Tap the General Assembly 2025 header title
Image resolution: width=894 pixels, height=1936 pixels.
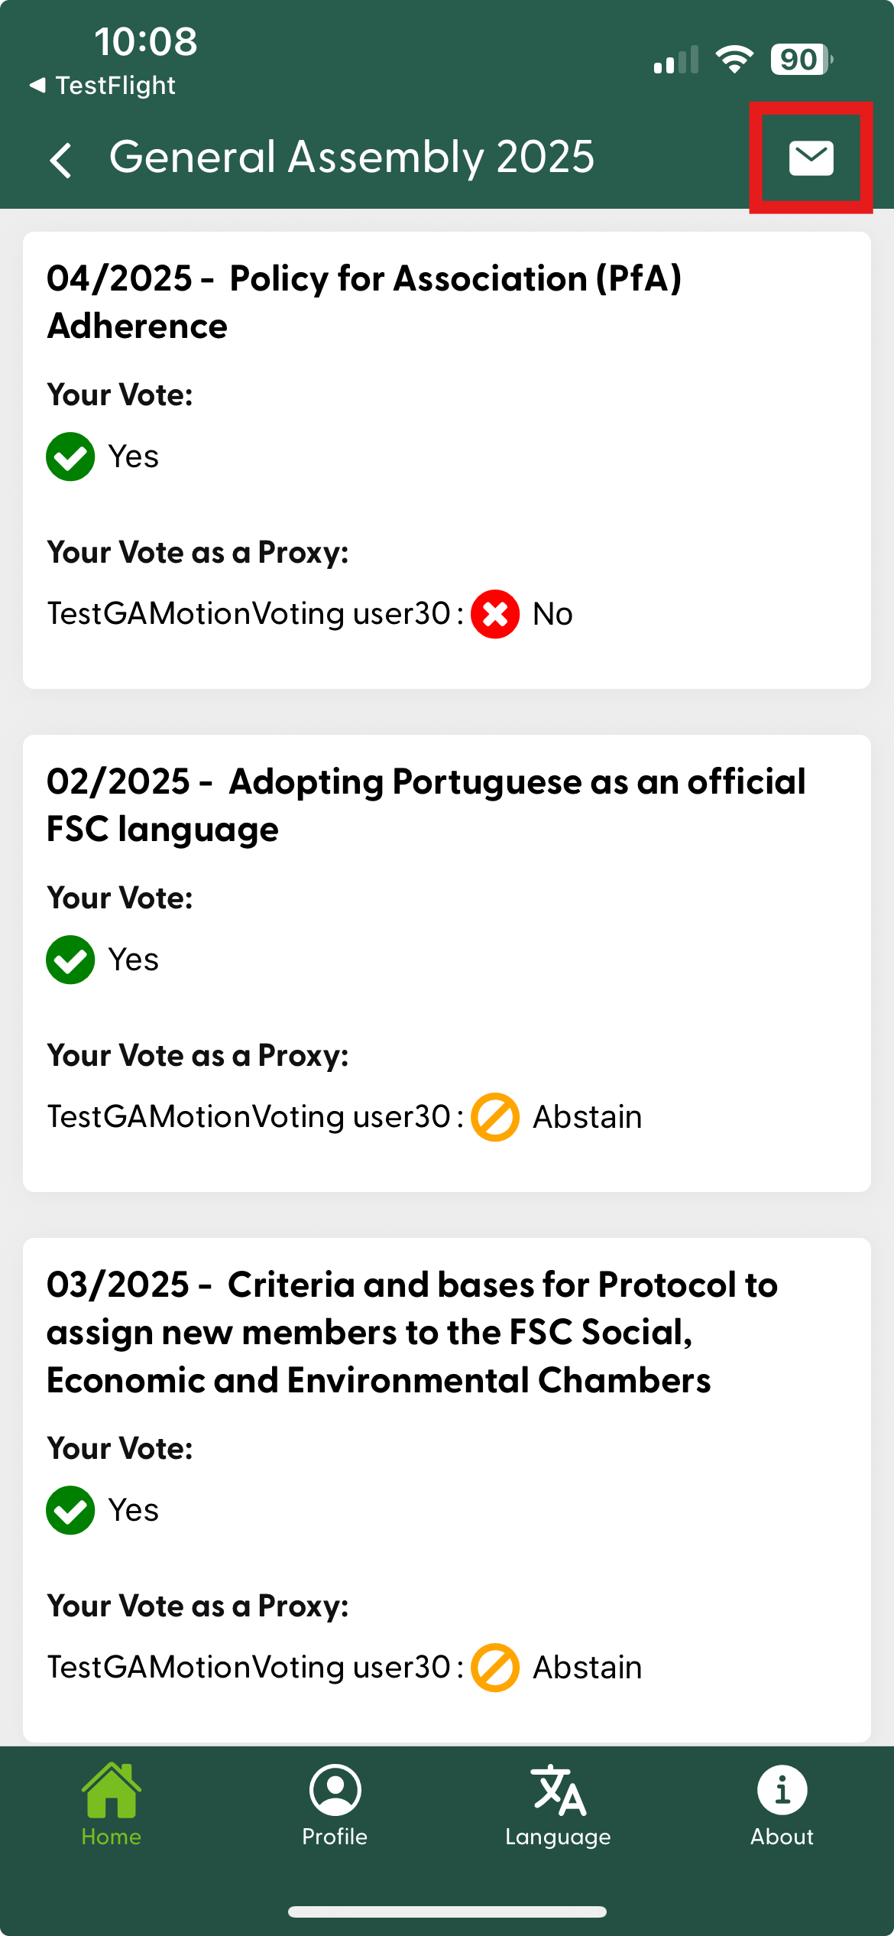click(x=351, y=158)
